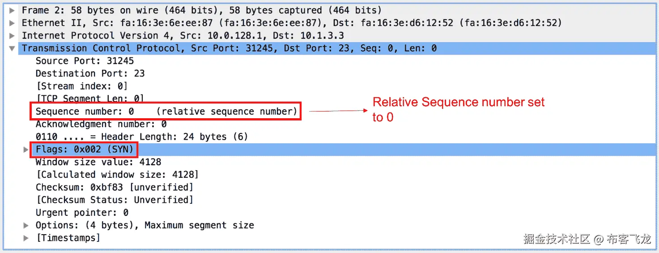Select the Destination Port: 23 field
The height and width of the screenshot is (253, 659).
pos(90,73)
